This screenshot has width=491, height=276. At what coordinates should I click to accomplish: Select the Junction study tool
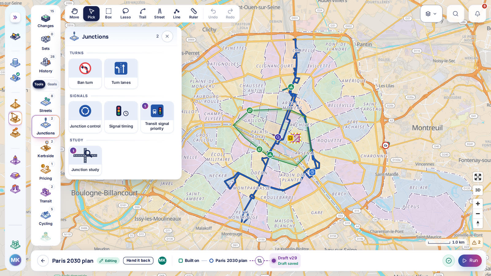click(85, 161)
